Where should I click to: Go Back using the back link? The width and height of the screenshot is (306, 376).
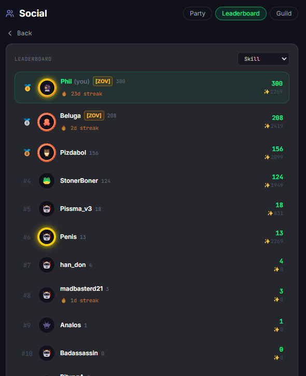coord(20,33)
